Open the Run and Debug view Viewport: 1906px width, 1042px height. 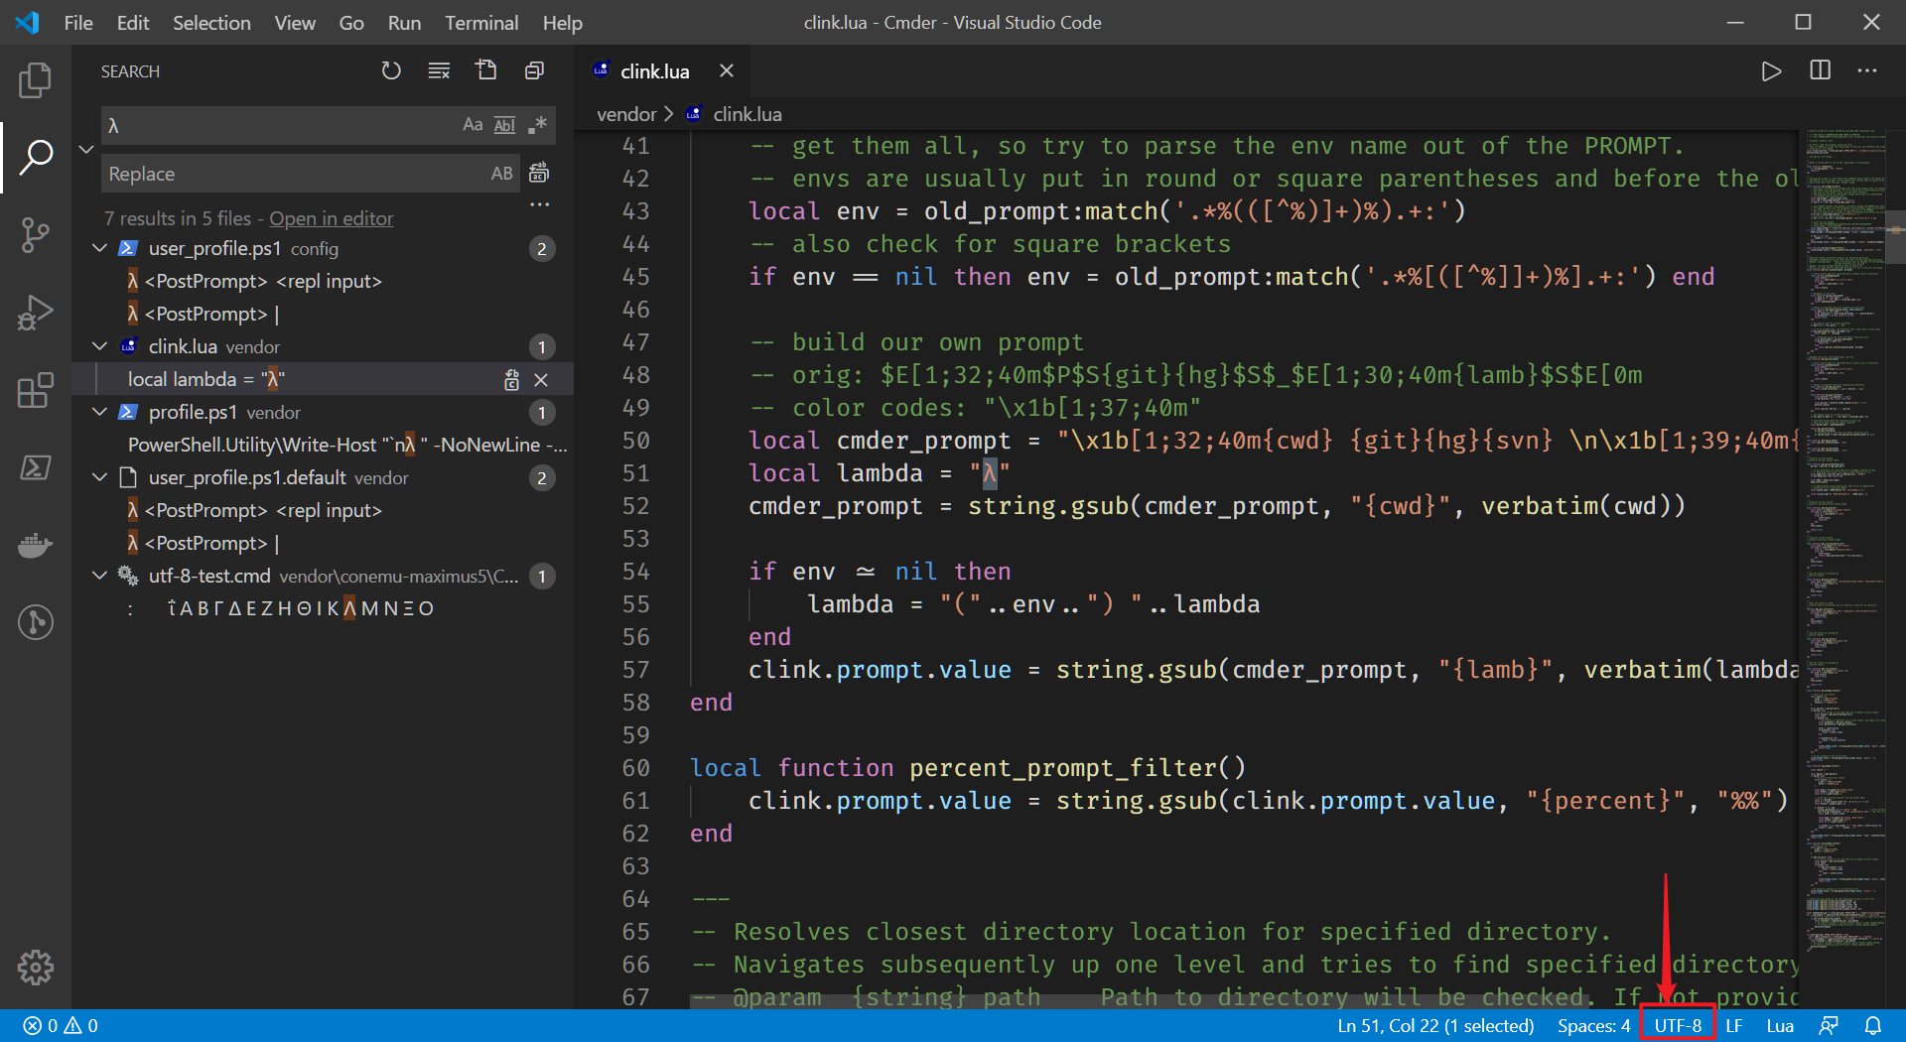pos(35,313)
